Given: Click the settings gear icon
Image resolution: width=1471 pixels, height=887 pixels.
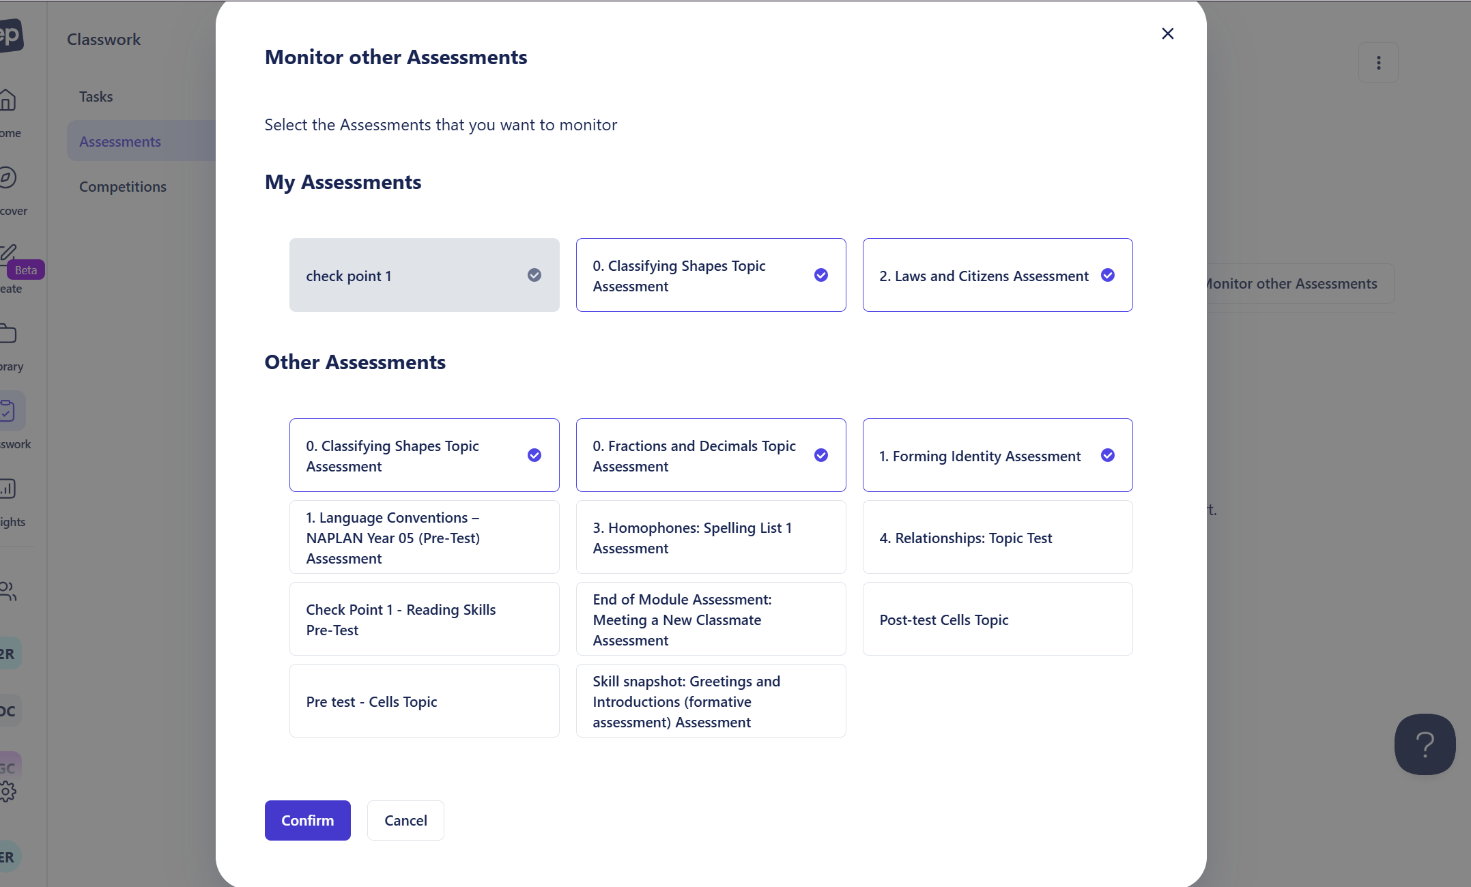Looking at the screenshot, I should click(8, 792).
